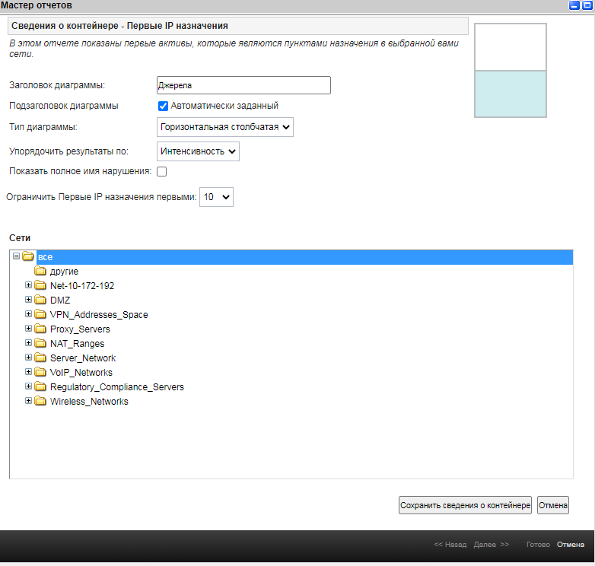Screen dimensions: 595x566
Task: Select the 'NAT_Ranges' label
Action: [77, 343]
